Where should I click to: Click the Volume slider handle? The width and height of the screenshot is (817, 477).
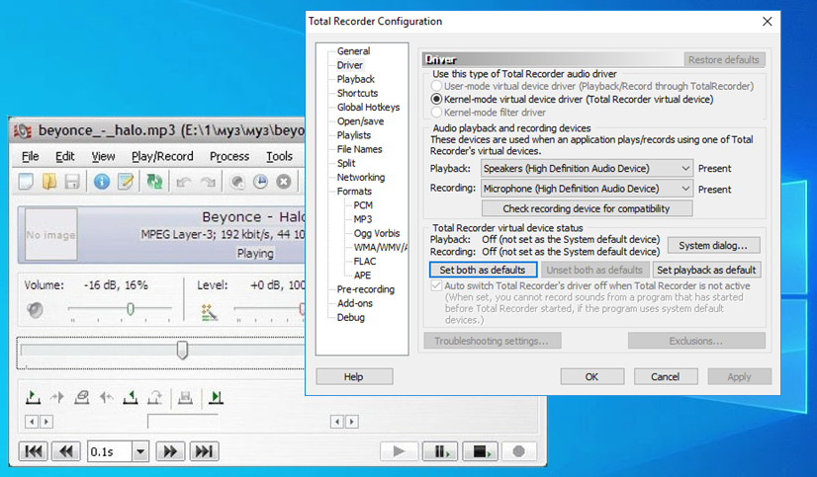click(130, 310)
